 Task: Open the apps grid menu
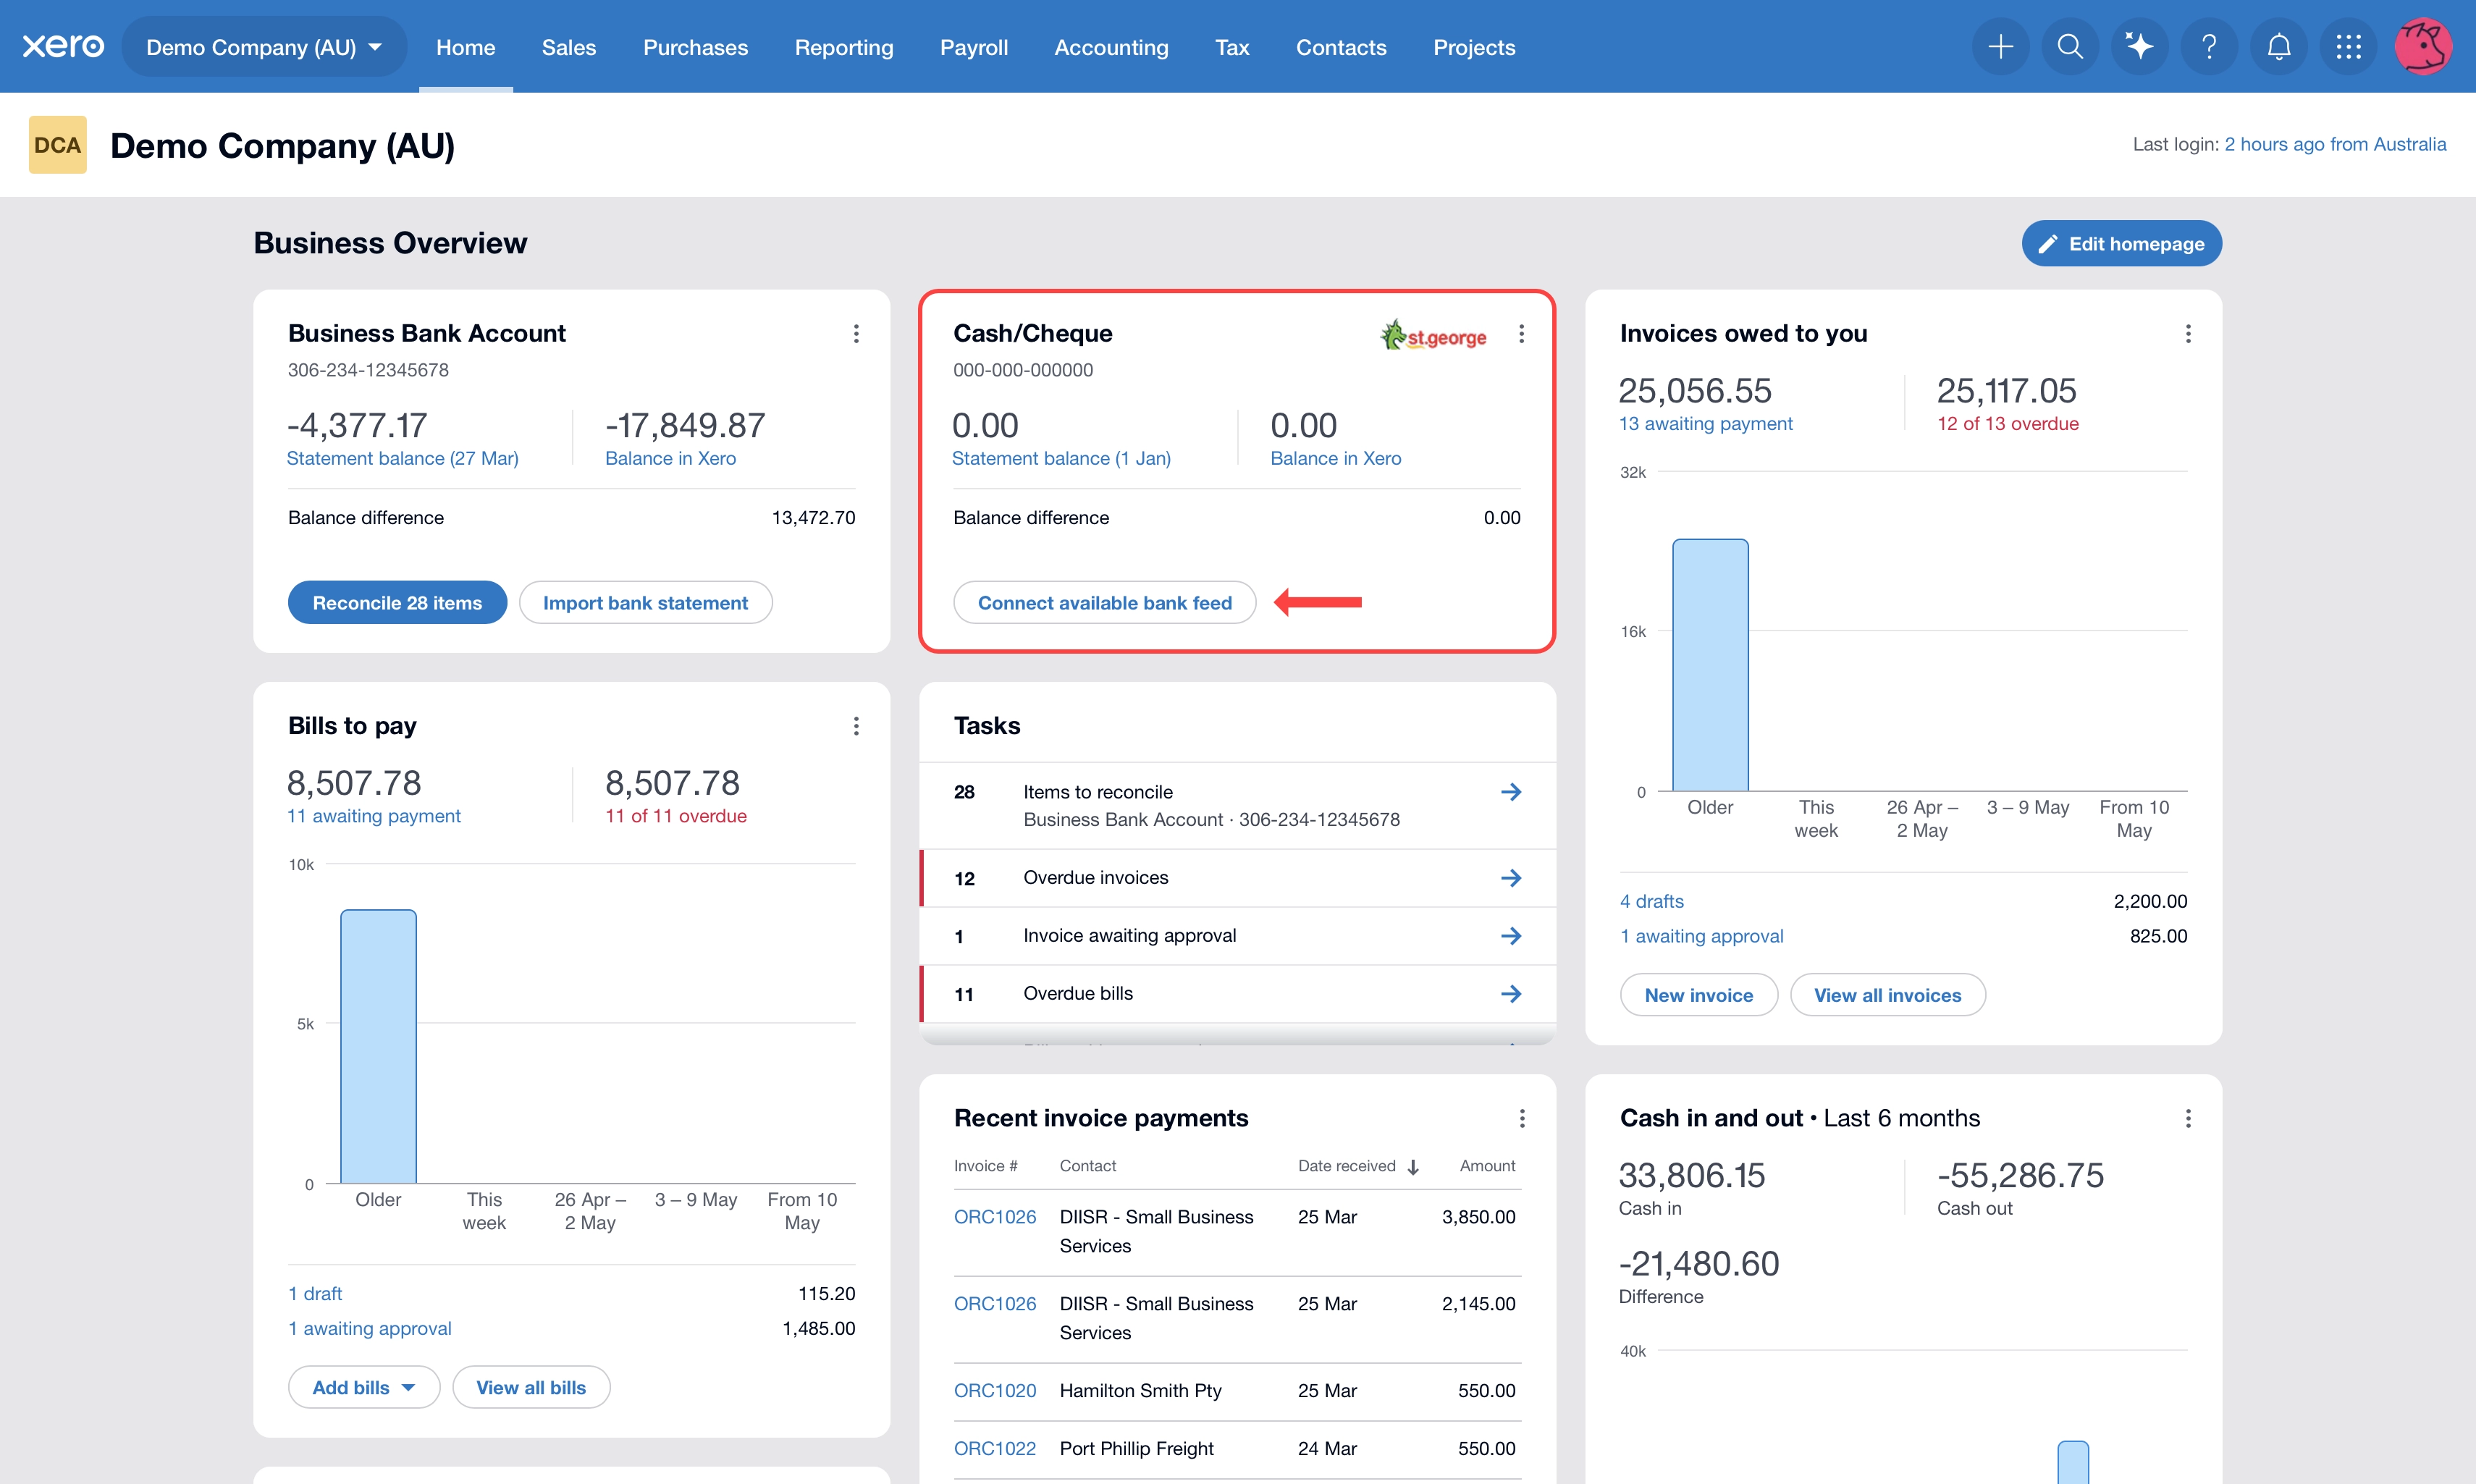point(2348,47)
